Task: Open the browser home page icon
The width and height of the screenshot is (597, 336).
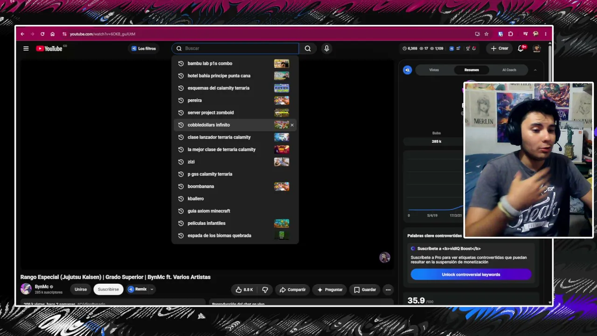Action: coord(52,34)
